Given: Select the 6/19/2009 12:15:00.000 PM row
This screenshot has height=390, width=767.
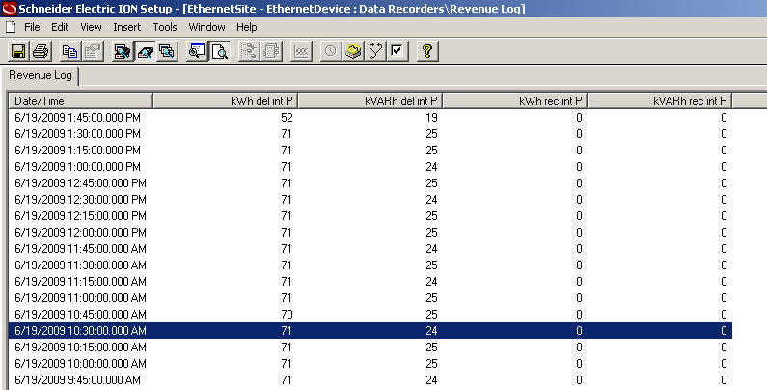Looking at the screenshot, I should click(370, 216).
